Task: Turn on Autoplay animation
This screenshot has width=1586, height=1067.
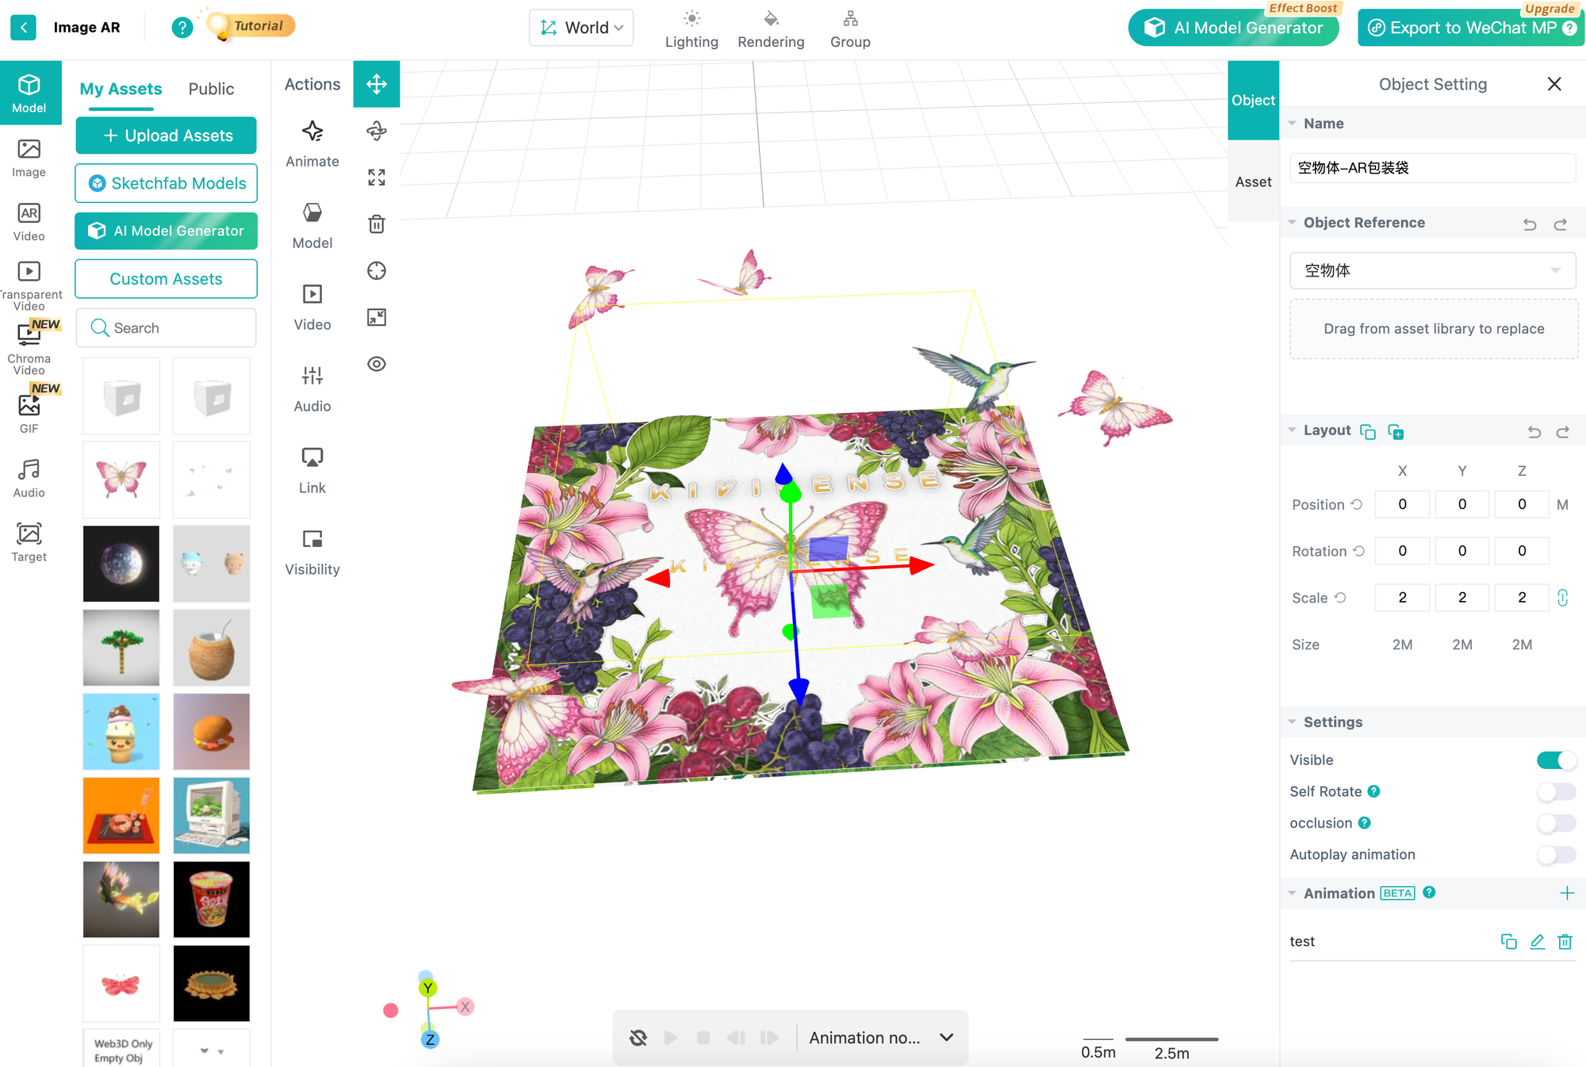Action: 1556,855
